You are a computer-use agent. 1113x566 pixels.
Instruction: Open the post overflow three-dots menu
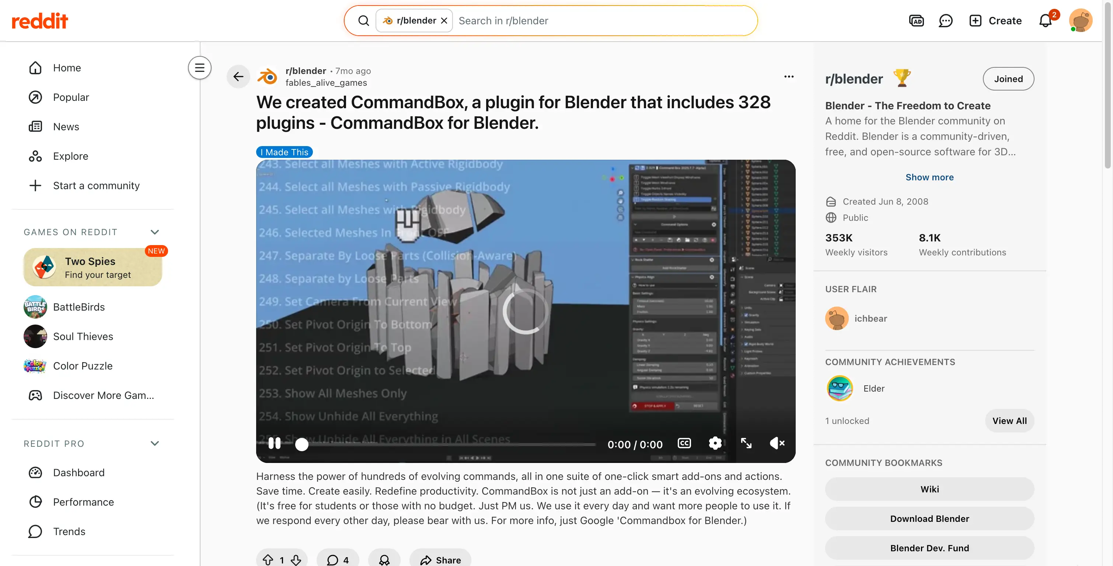click(789, 76)
